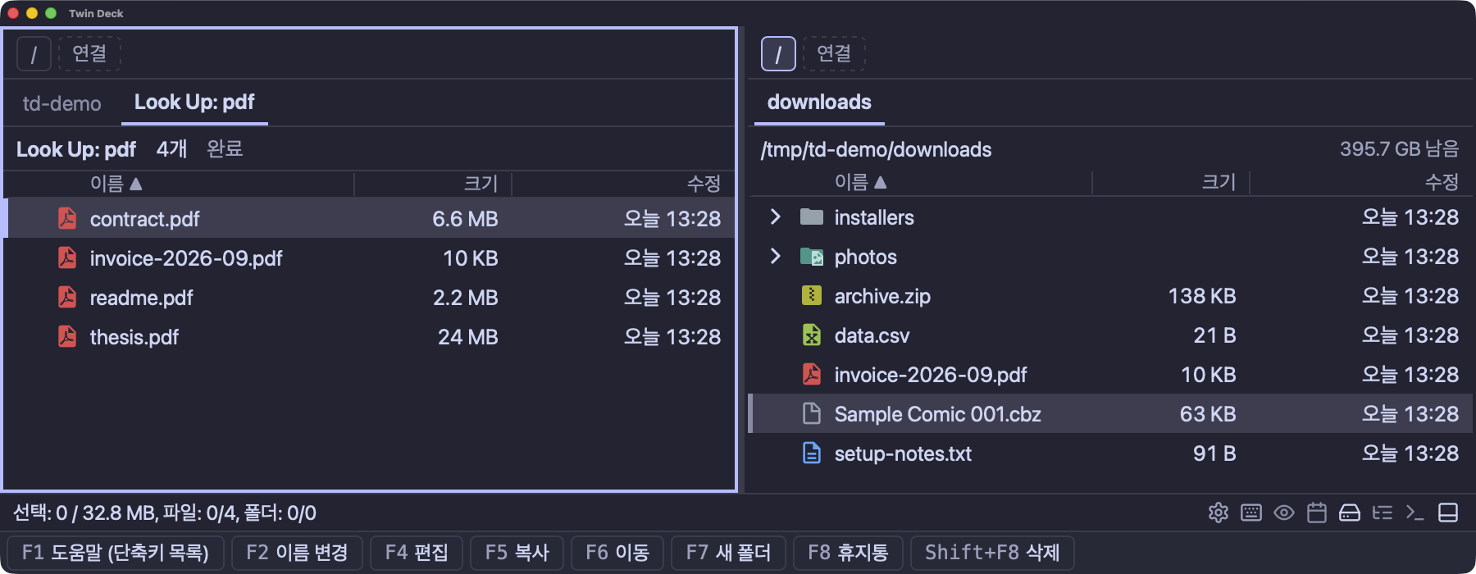Click the left pane 연결 button
This screenshot has height=574, width=1476.
(x=89, y=54)
